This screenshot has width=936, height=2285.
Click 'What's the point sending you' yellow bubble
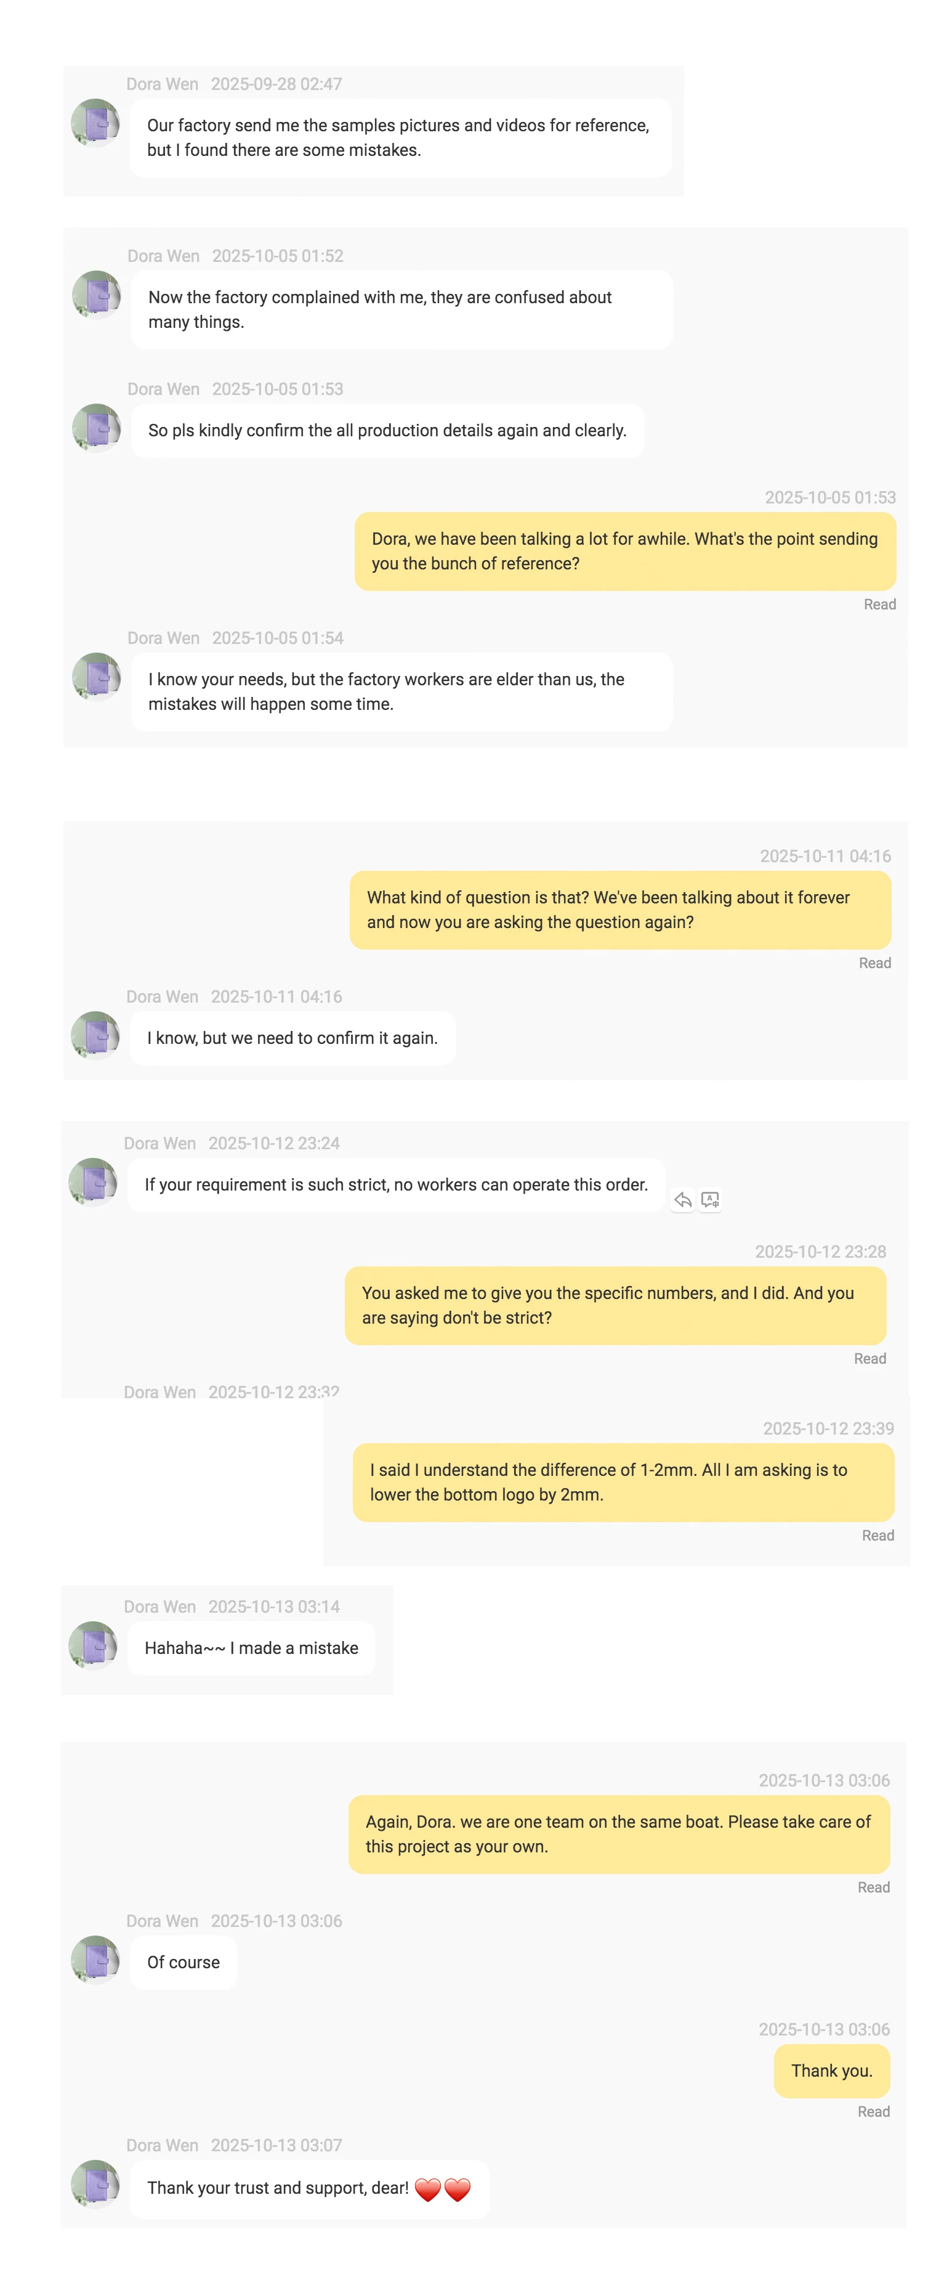(x=624, y=551)
